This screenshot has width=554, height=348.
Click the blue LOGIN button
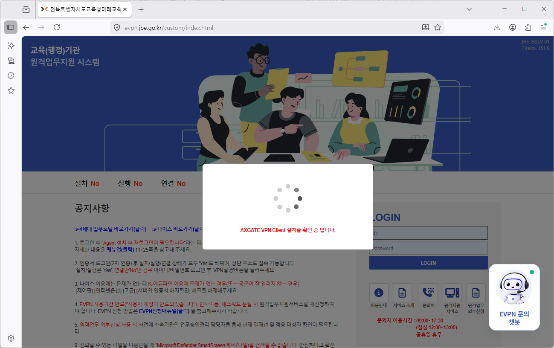click(x=428, y=263)
